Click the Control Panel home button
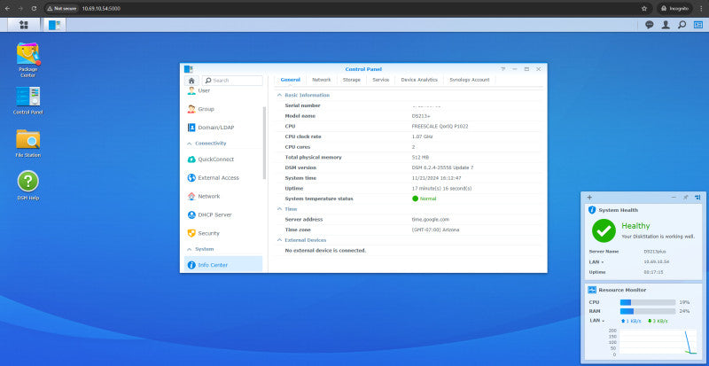 point(191,81)
